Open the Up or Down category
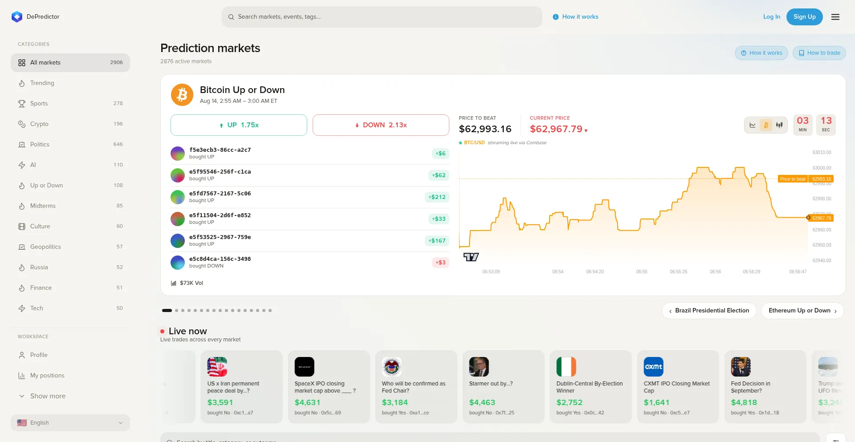855x442 pixels. (x=70, y=186)
